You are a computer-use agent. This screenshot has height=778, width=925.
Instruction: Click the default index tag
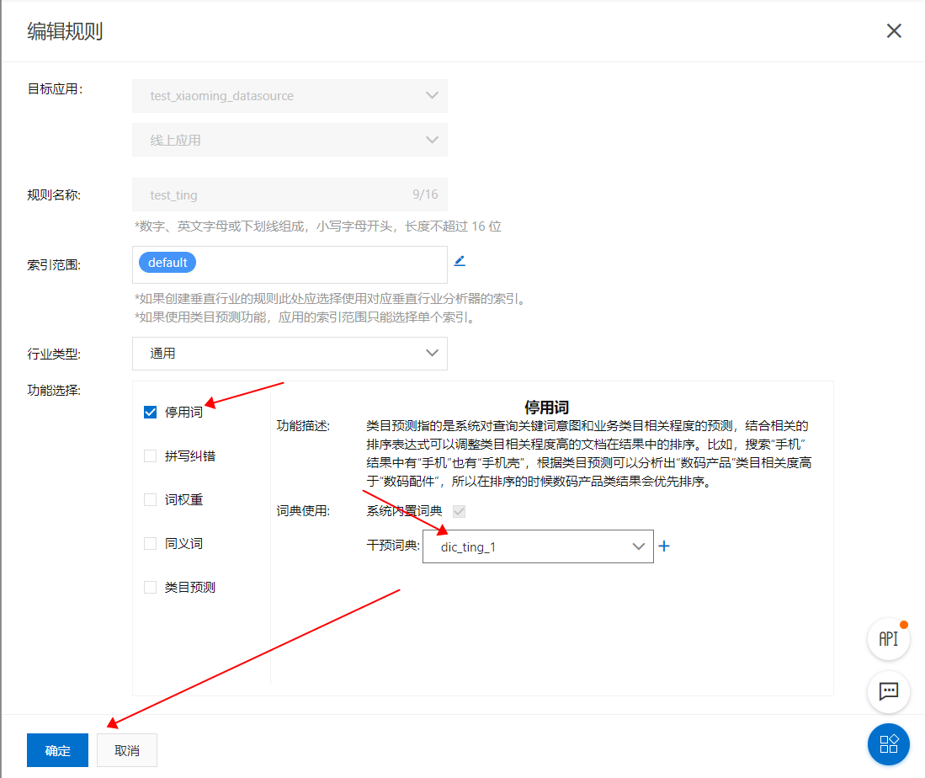coord(167,263)
